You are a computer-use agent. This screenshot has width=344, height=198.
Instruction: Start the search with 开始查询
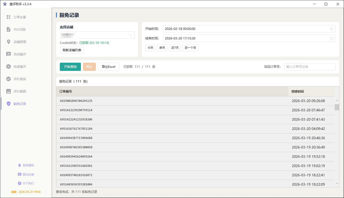(x=70, y=67)
